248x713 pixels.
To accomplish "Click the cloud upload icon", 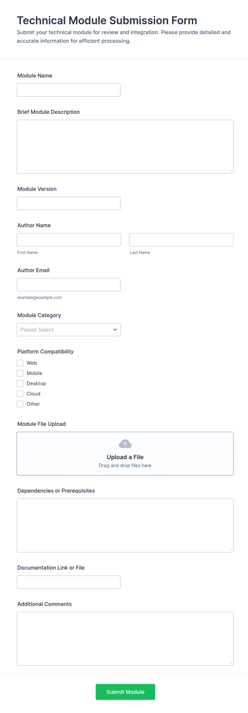I will pyautogui.click(x=125, y=444).
